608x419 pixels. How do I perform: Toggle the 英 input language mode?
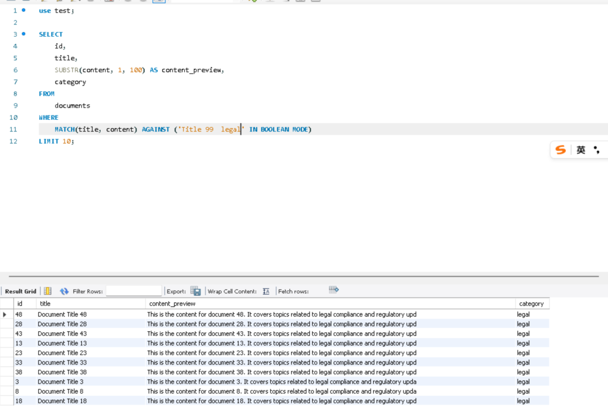click(x=580, y=150)
